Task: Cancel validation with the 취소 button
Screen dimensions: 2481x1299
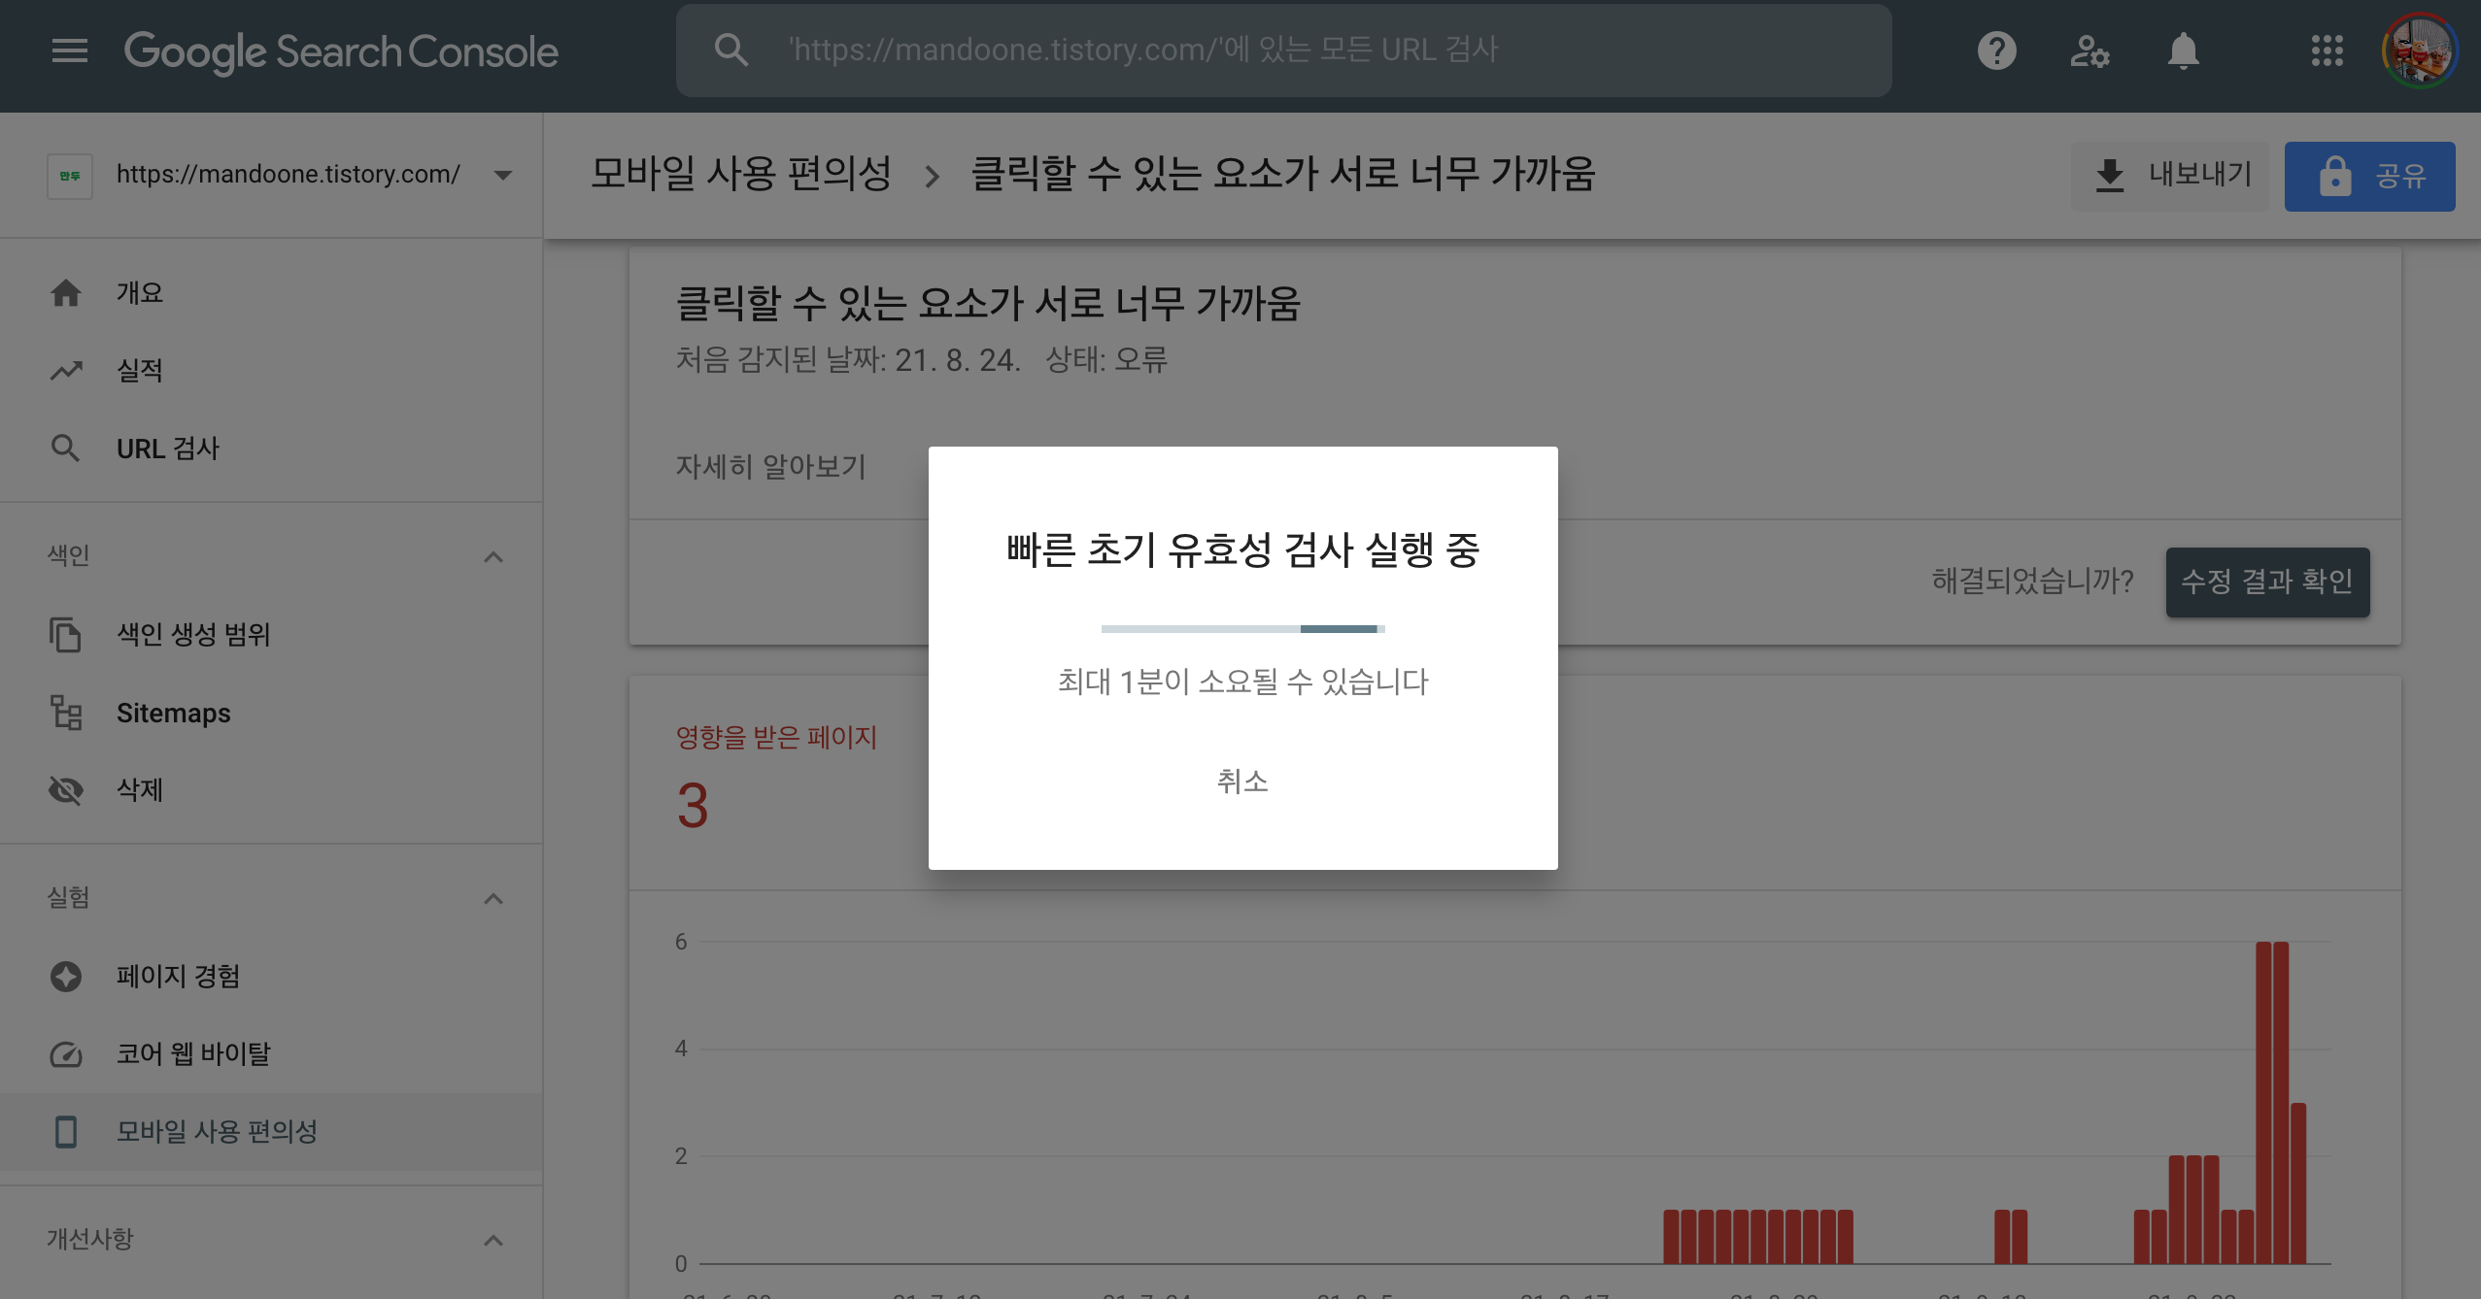Action: point(1242,781)
